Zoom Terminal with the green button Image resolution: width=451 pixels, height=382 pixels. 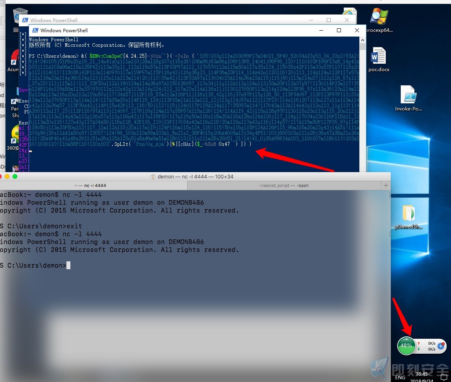(x=15, y=176)
